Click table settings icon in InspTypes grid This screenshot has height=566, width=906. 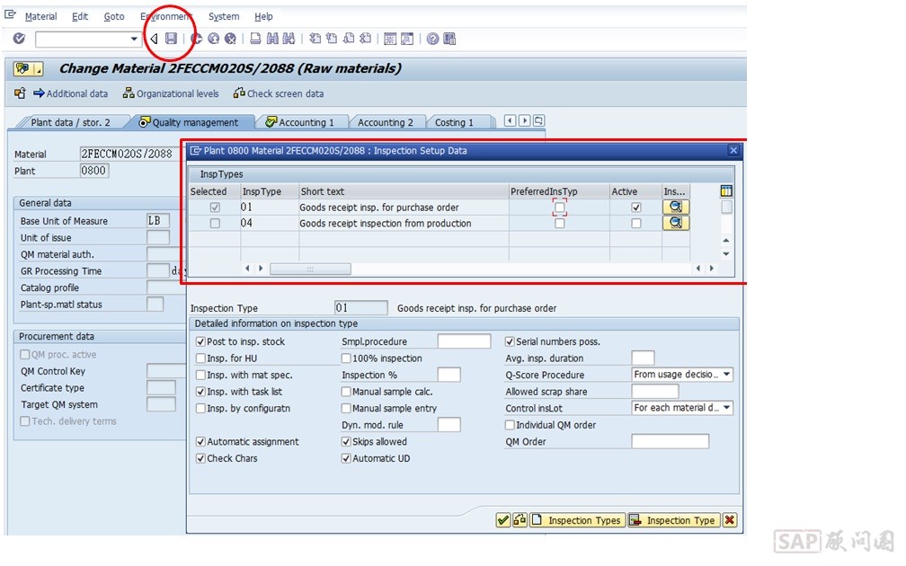[x=726, y=191]
